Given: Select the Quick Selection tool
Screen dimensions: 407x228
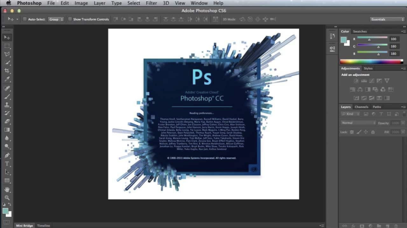Looking at the screenshot, I should click(7, 63).
